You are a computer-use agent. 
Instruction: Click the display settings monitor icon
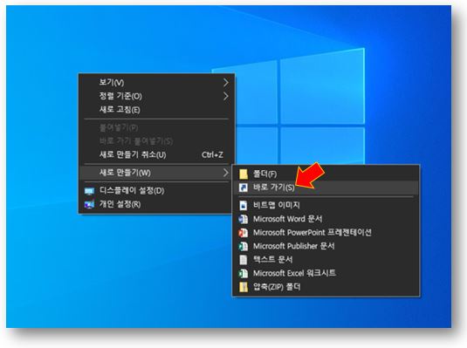click(89, 191)
